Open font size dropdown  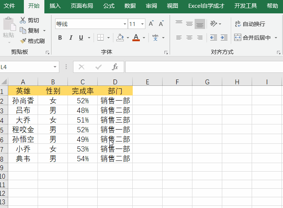click(142, 24)
